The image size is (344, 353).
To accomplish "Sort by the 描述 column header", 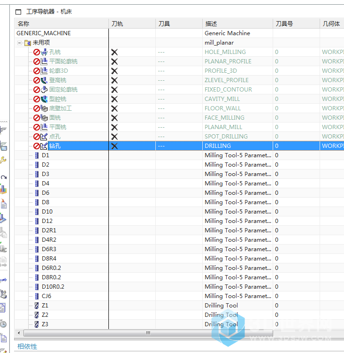I will point(238,23).
